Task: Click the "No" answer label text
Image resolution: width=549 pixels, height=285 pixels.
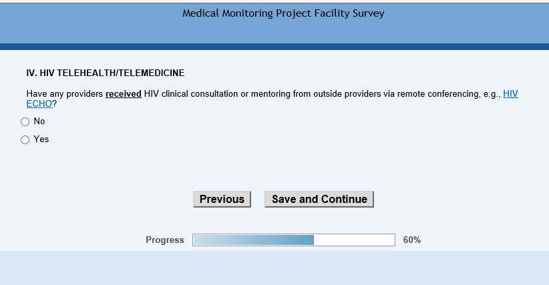Action: pyautogui.click(x=39, y=121)
